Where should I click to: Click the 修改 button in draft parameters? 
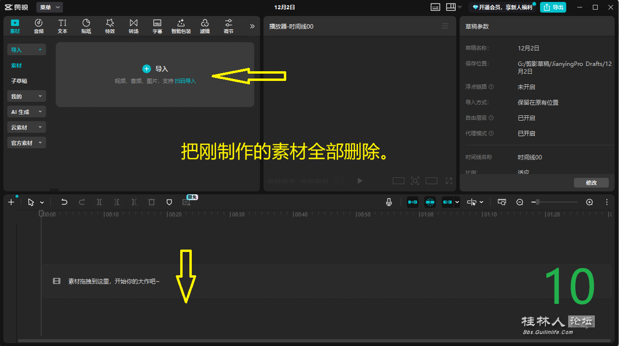point(591,183)
